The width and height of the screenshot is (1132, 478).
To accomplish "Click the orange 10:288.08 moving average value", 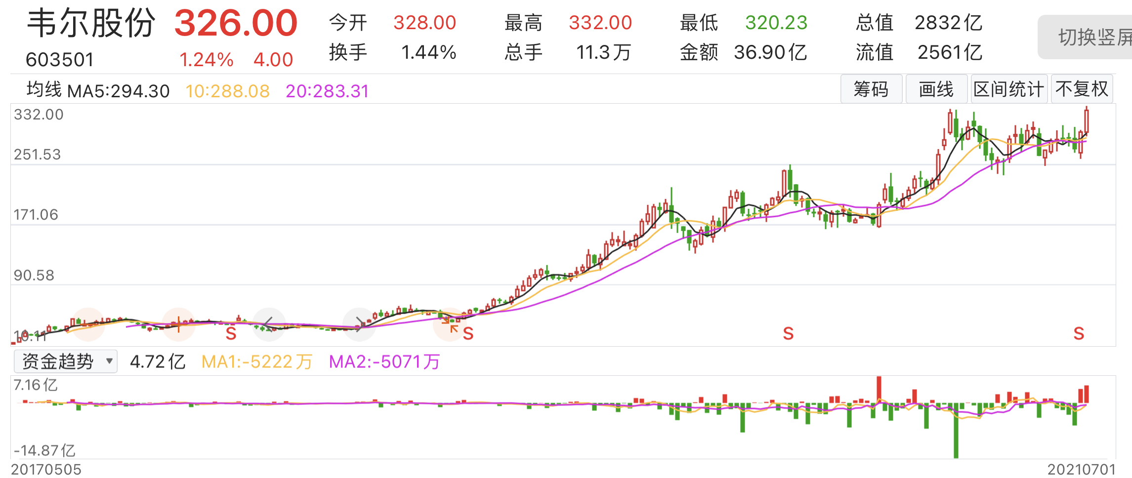I will point(228,91).
